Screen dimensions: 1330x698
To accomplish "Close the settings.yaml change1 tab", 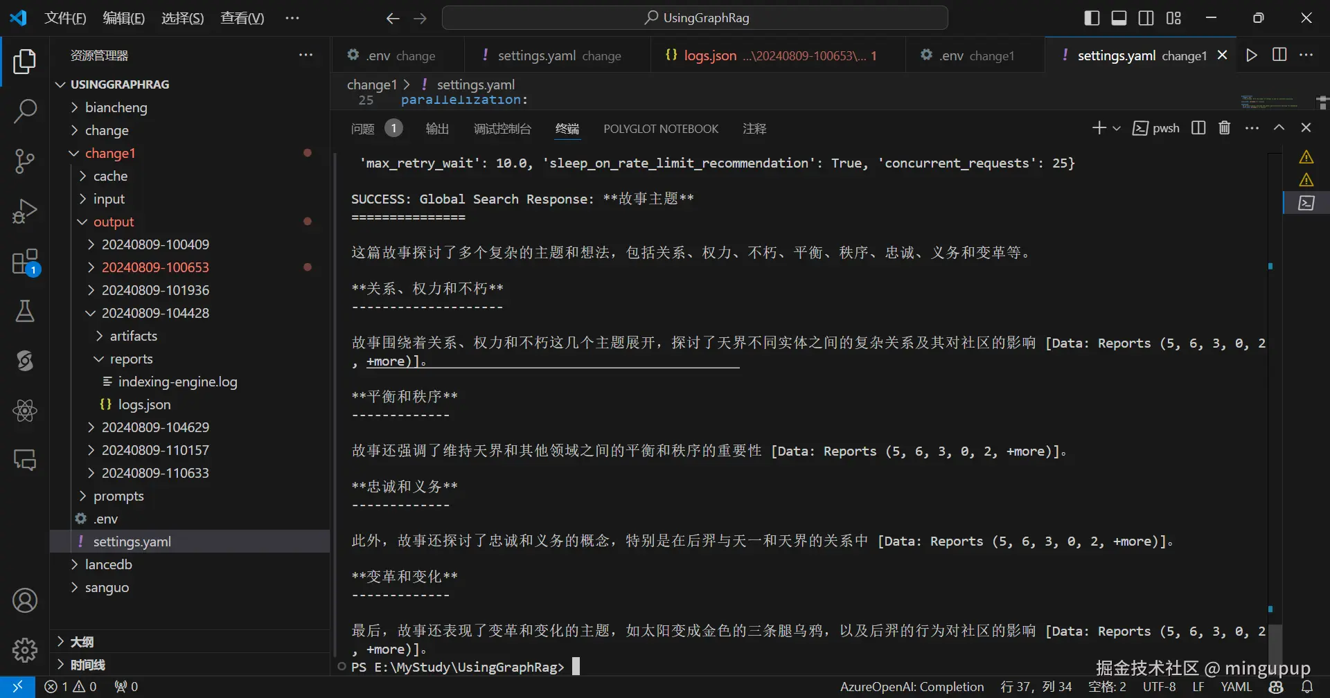I will point(1223,55).
